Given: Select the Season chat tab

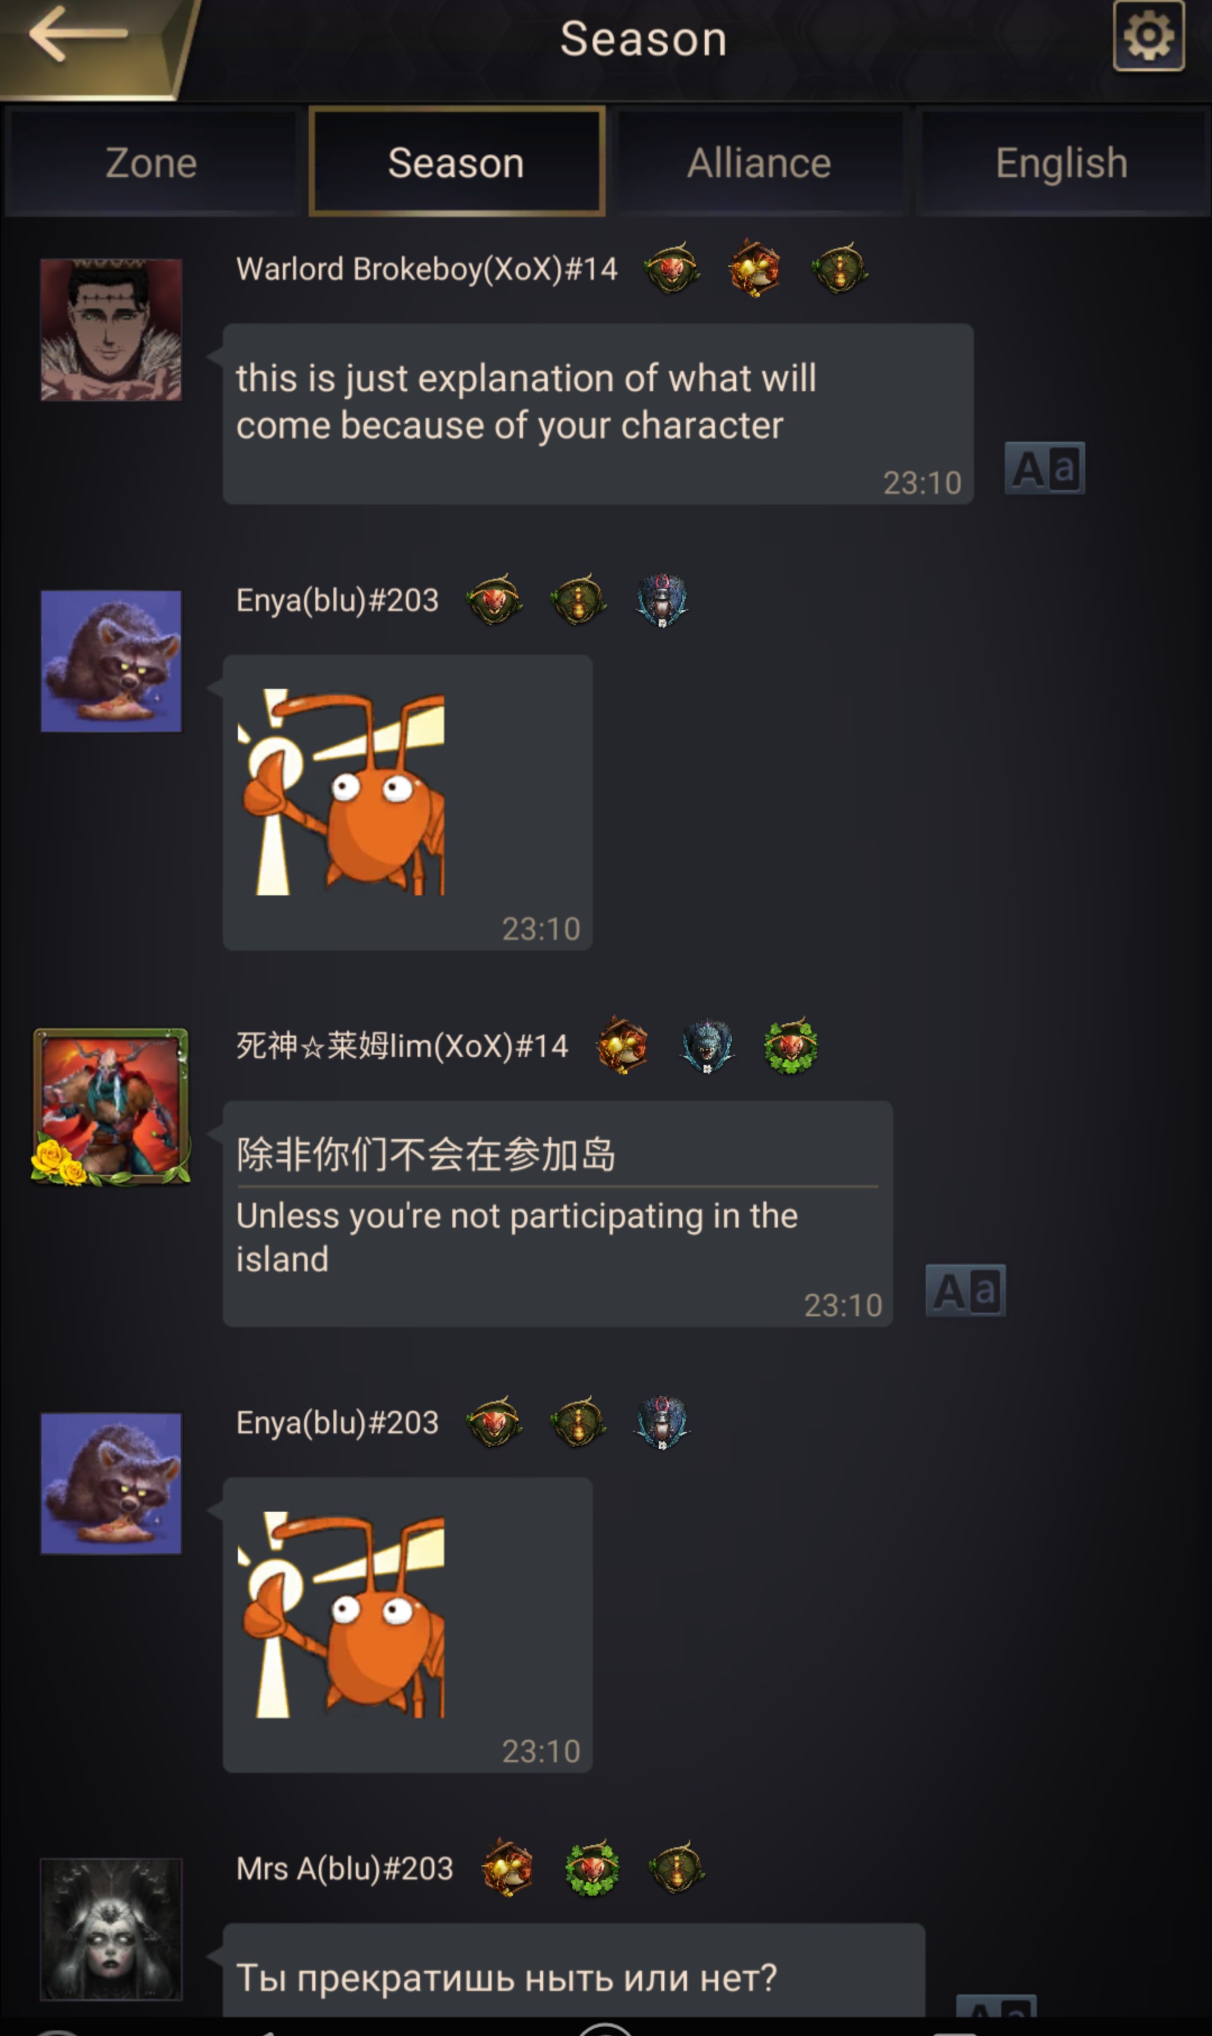Looking at the screenshot, I should point(457,162).
